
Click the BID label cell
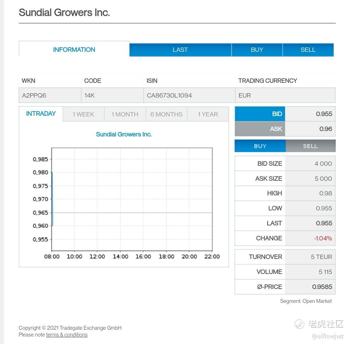click(260, 114)
